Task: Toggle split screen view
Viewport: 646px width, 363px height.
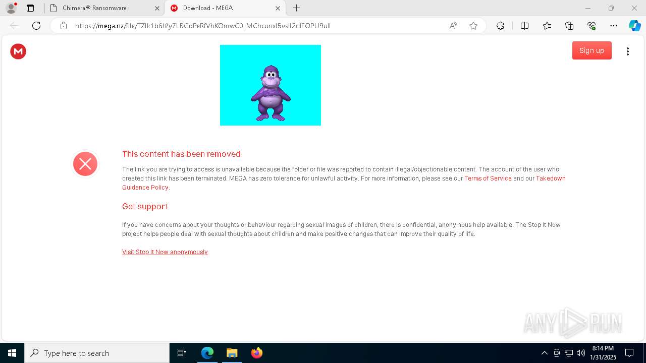Action: click(524, 26)
